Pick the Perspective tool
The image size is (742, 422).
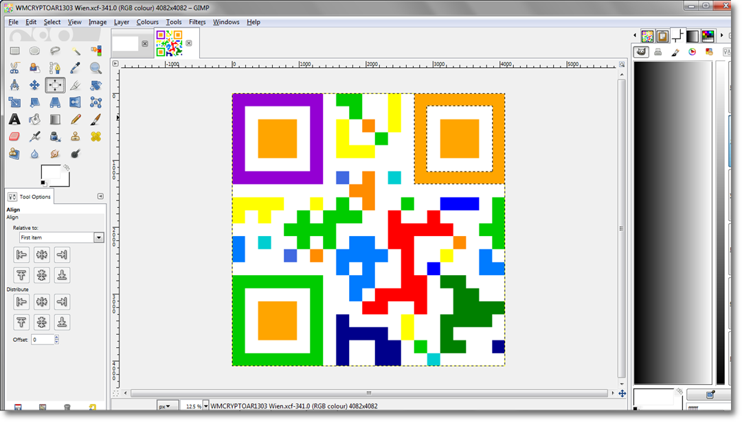[55, 102]
